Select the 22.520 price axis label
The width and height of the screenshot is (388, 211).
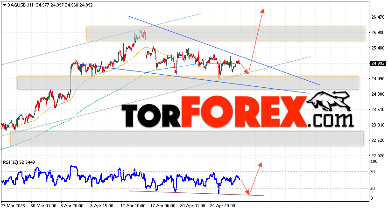coord(378,140)
